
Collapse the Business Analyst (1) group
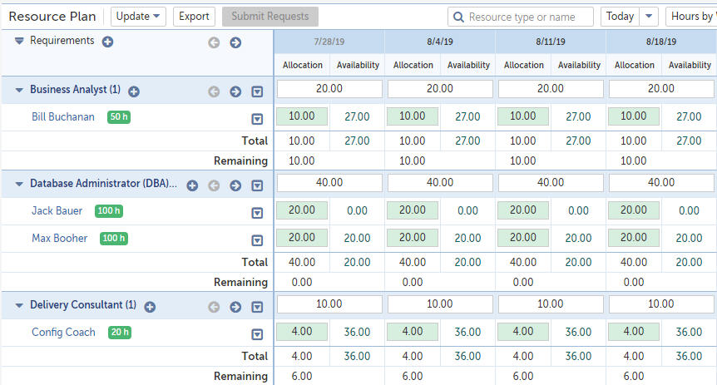[x=19, y=90]
